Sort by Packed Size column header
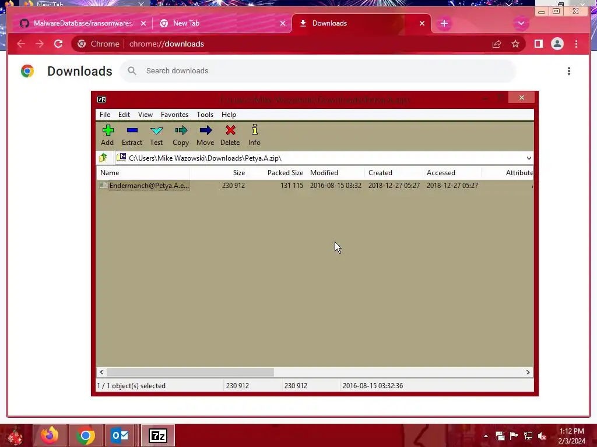Image resolution: width=597 pixels, height=447 pixels. [x=277, y=172]
